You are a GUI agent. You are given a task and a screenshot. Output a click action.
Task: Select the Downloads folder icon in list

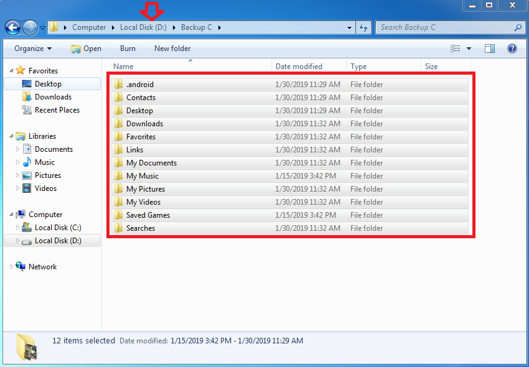pyautogui.click(x=118, y=123)
